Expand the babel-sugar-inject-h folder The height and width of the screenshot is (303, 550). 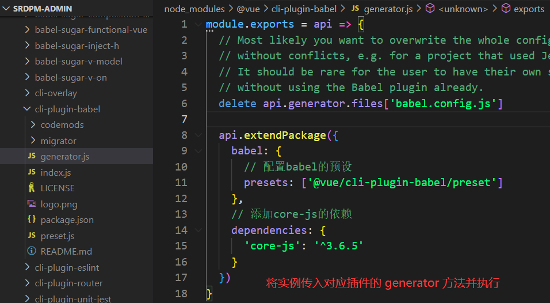tap(28, 46)
